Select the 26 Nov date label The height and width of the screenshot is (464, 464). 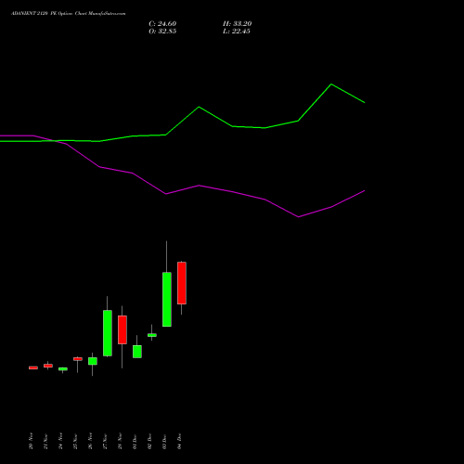point(90,441)
